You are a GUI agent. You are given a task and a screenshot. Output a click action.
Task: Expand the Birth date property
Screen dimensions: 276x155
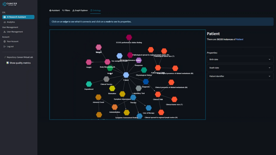(240, 59)
